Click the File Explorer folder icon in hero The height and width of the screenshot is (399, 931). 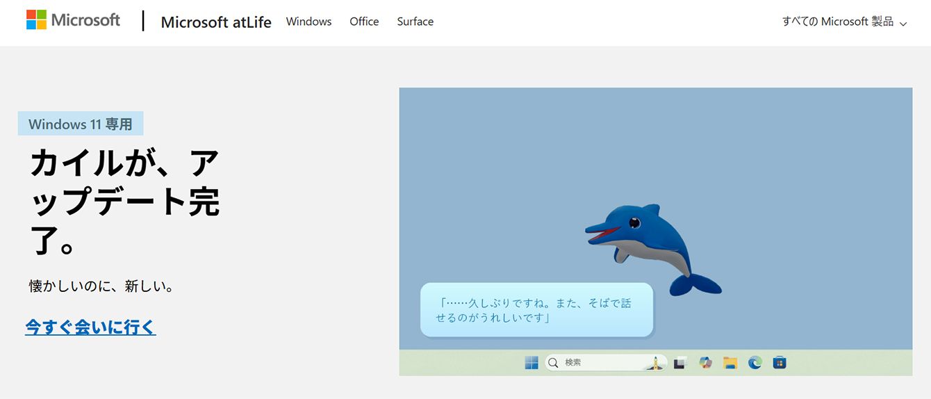[x=730, y=362]
